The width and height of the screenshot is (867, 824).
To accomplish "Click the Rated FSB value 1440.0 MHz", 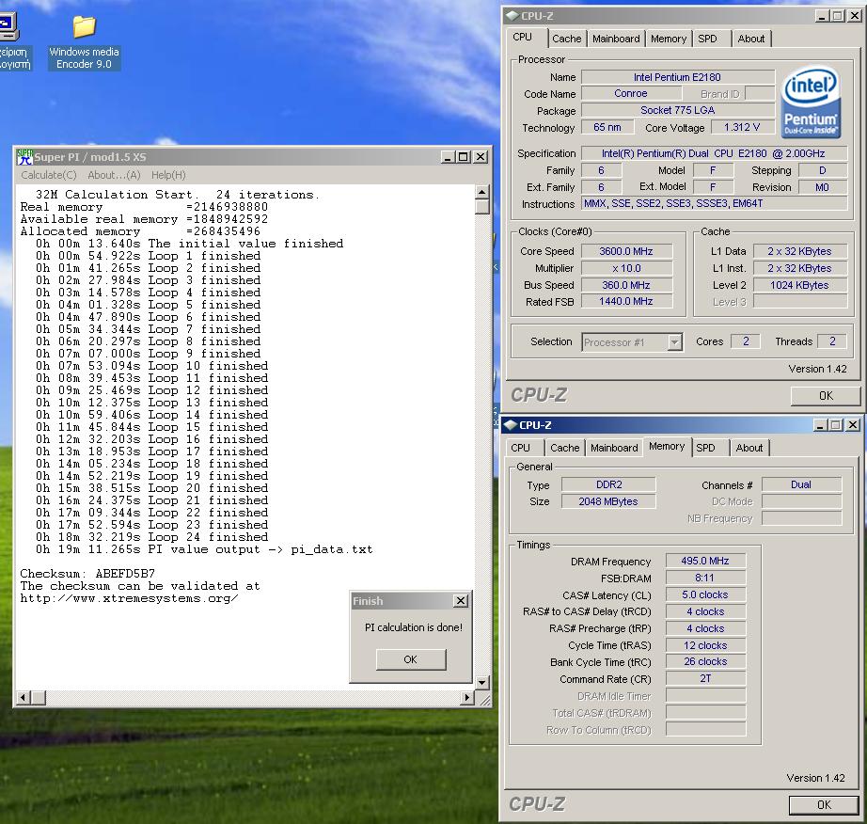I will [x=626, y=301].
